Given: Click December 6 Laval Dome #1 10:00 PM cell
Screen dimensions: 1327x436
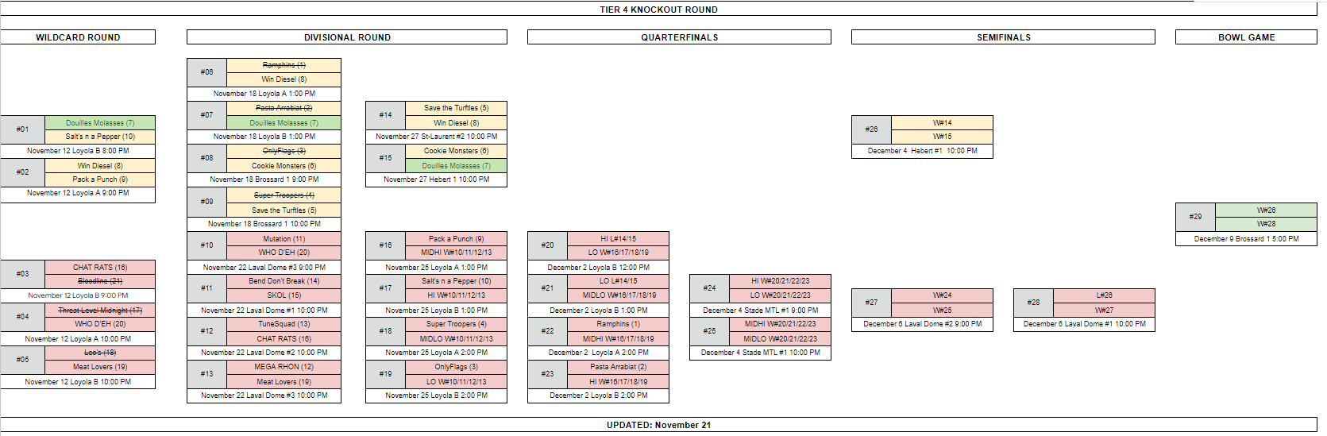Looking at the screenshot, I should coord(1085,324).
